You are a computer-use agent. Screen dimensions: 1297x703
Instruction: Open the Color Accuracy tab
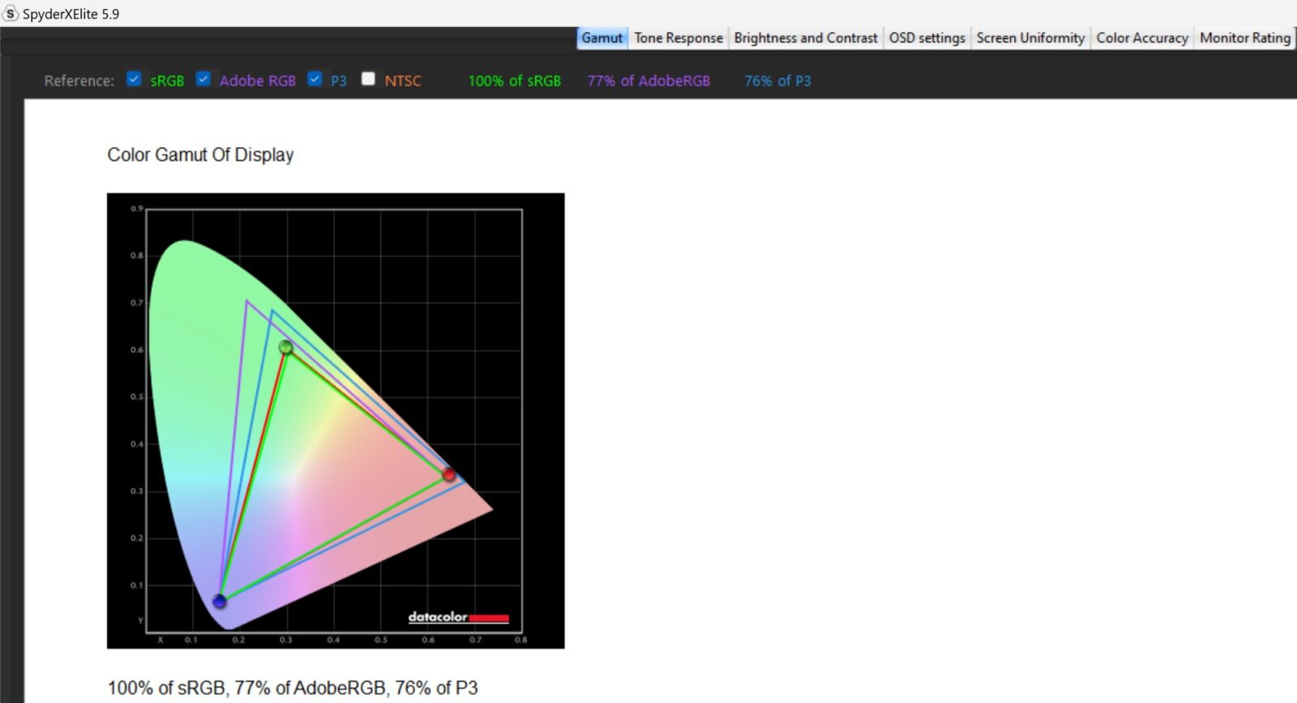tap(1141, 38)
